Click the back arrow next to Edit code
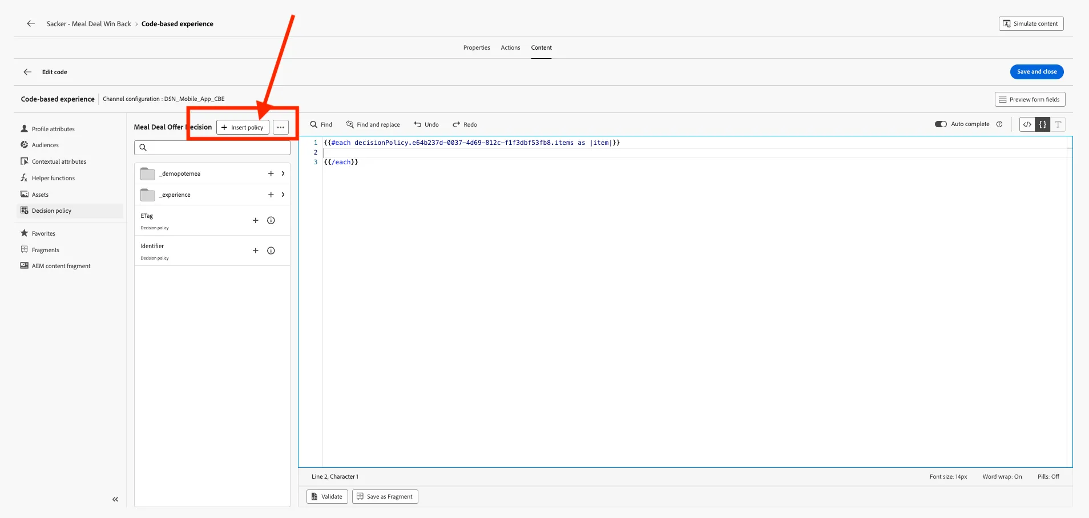The height and width of the screenshot is (518, 1089). point(27,72)
